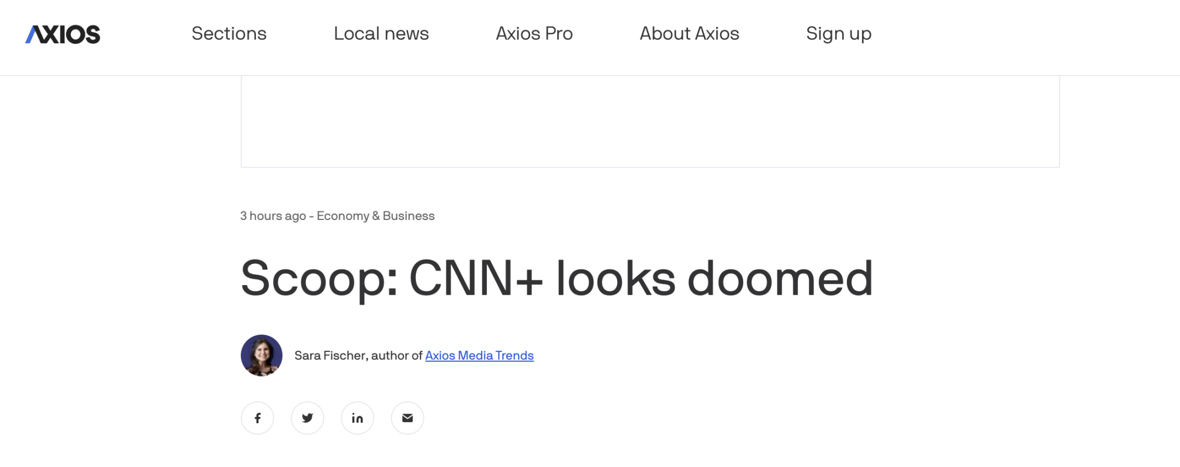The width and height of the screenshot is (1180, 467).
Task: Share the article on LinkedIn
Action: [357, 418]
